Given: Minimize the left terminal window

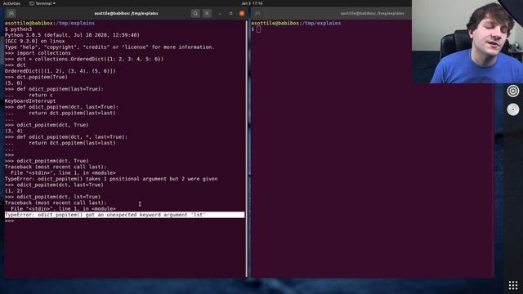Looking at the screenshot, I should click(220, 13).
